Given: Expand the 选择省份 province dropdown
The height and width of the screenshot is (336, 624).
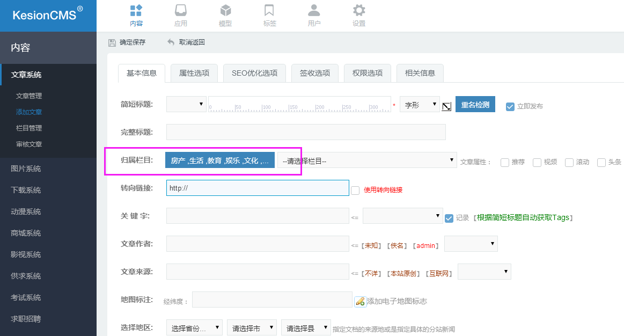Looking at the screenshot, I should click(x=194, y=327).
